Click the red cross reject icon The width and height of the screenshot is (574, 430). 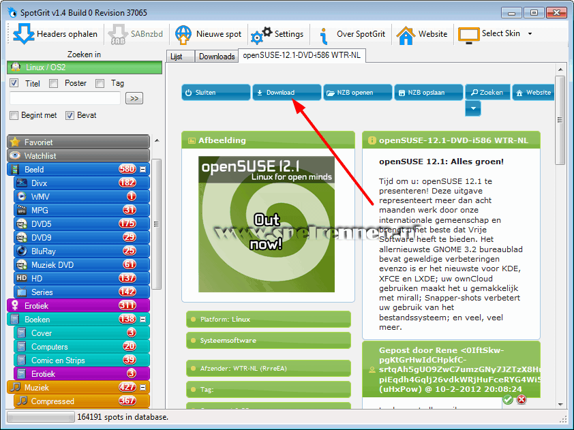[522, 399]
